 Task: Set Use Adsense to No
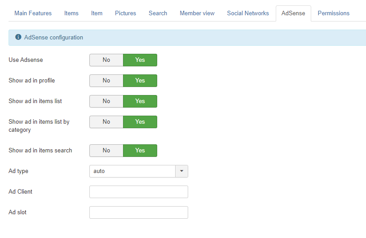click(106, 60)
